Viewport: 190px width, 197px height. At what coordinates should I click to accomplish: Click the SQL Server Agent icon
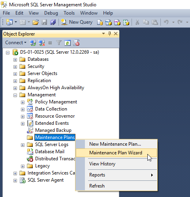[23, 180]
